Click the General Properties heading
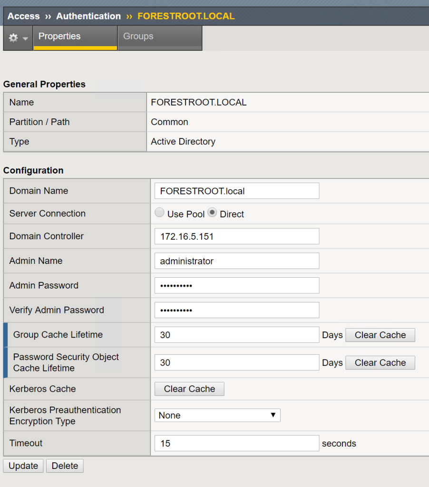The height and width of the screenshot is (487, 429). point(44,84)
